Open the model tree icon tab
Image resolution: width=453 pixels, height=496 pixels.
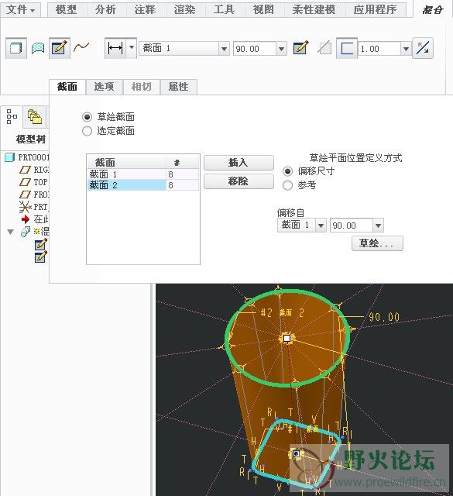[12, 117]
